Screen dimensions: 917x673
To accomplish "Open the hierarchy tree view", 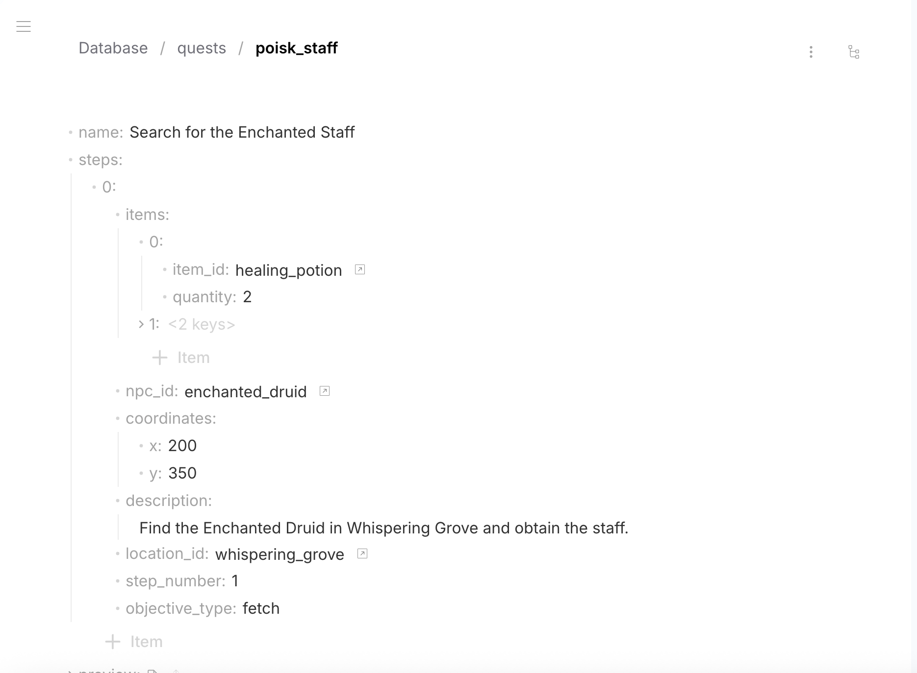I will click(854, 52).
